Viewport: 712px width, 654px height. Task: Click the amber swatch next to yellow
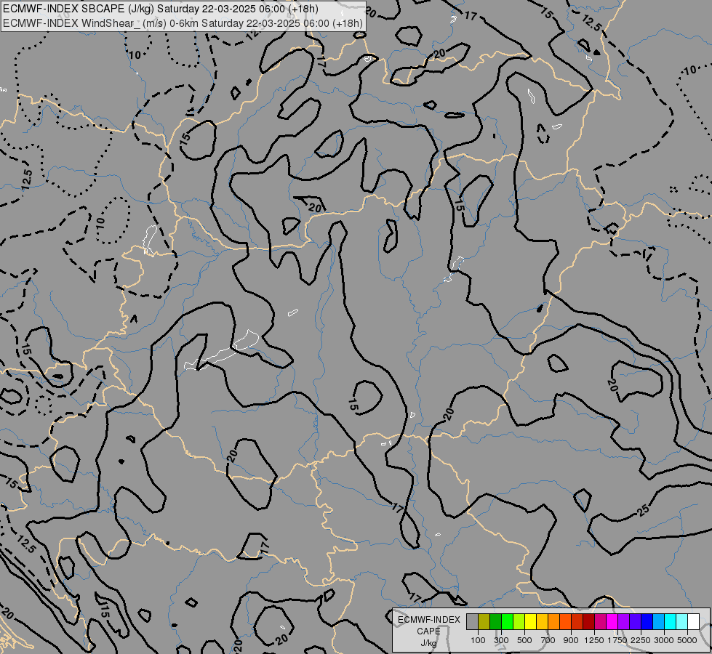pos(542,622)
